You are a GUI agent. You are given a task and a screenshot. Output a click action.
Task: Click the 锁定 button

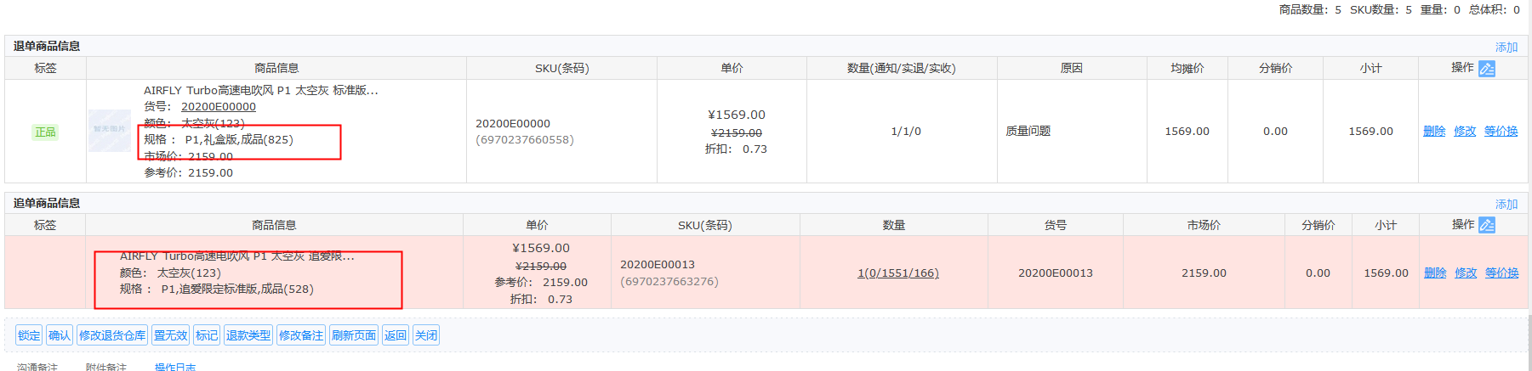(x=29, y=335)
